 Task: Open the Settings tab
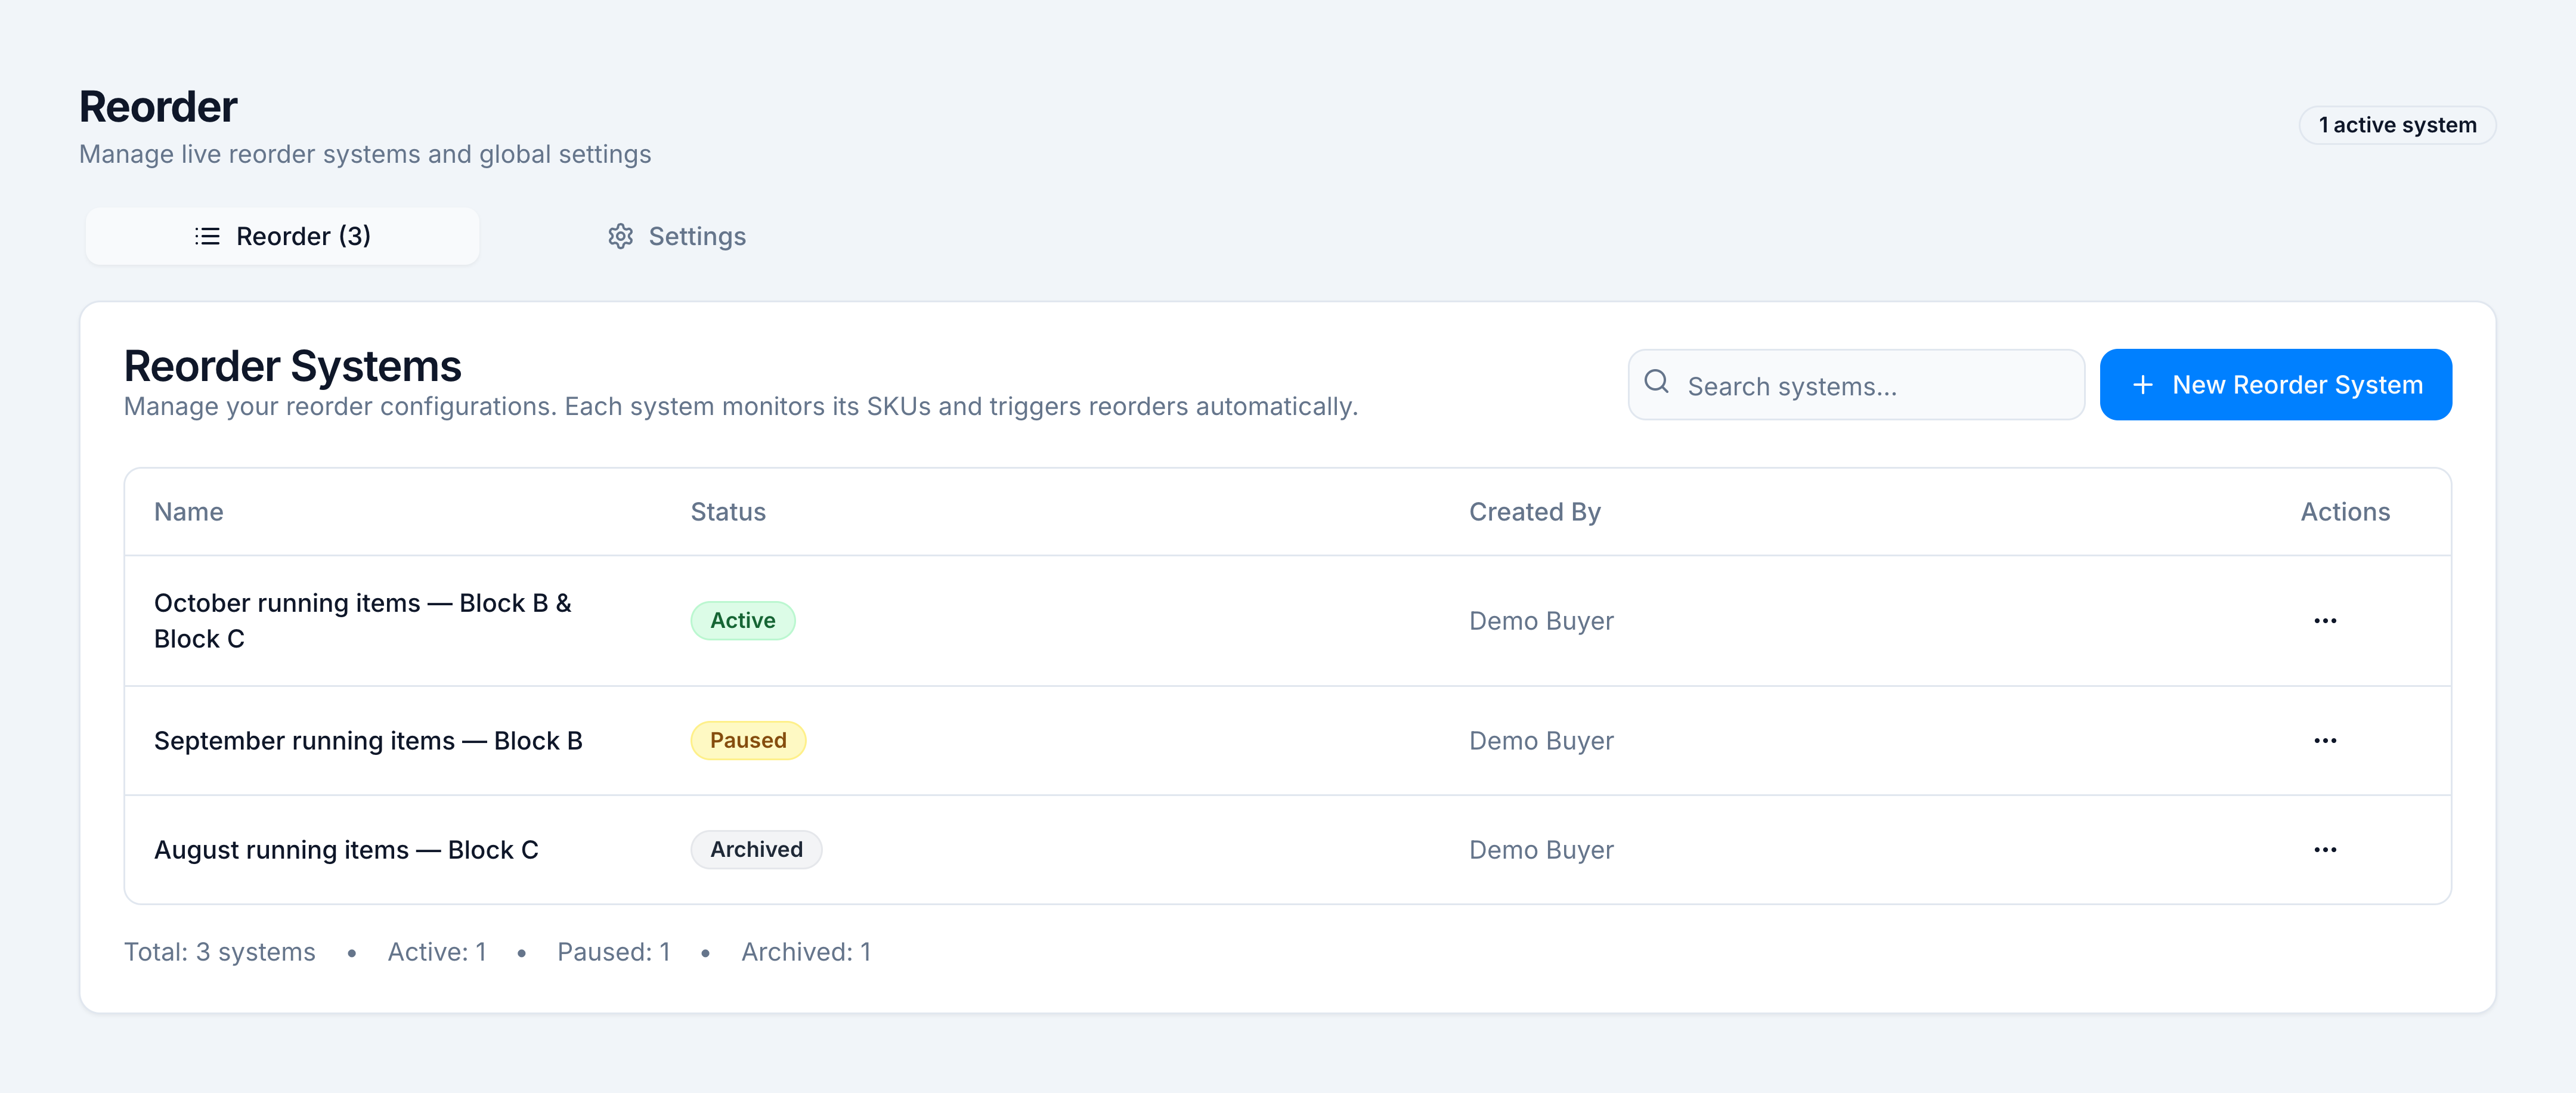[x=677, y=237]
